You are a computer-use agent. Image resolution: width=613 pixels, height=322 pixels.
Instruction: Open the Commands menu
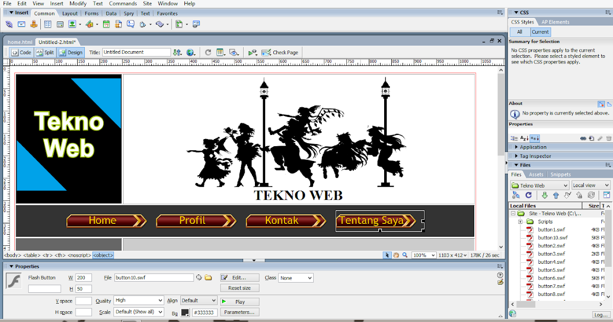tap(123, 4)
